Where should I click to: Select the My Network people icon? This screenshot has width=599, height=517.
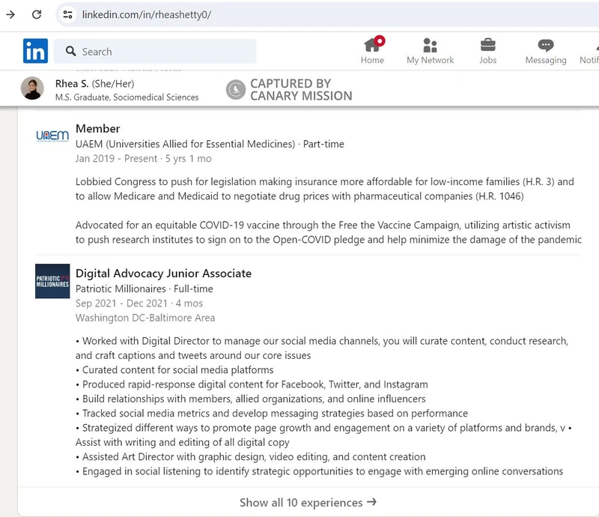click(x=430, y=46)
